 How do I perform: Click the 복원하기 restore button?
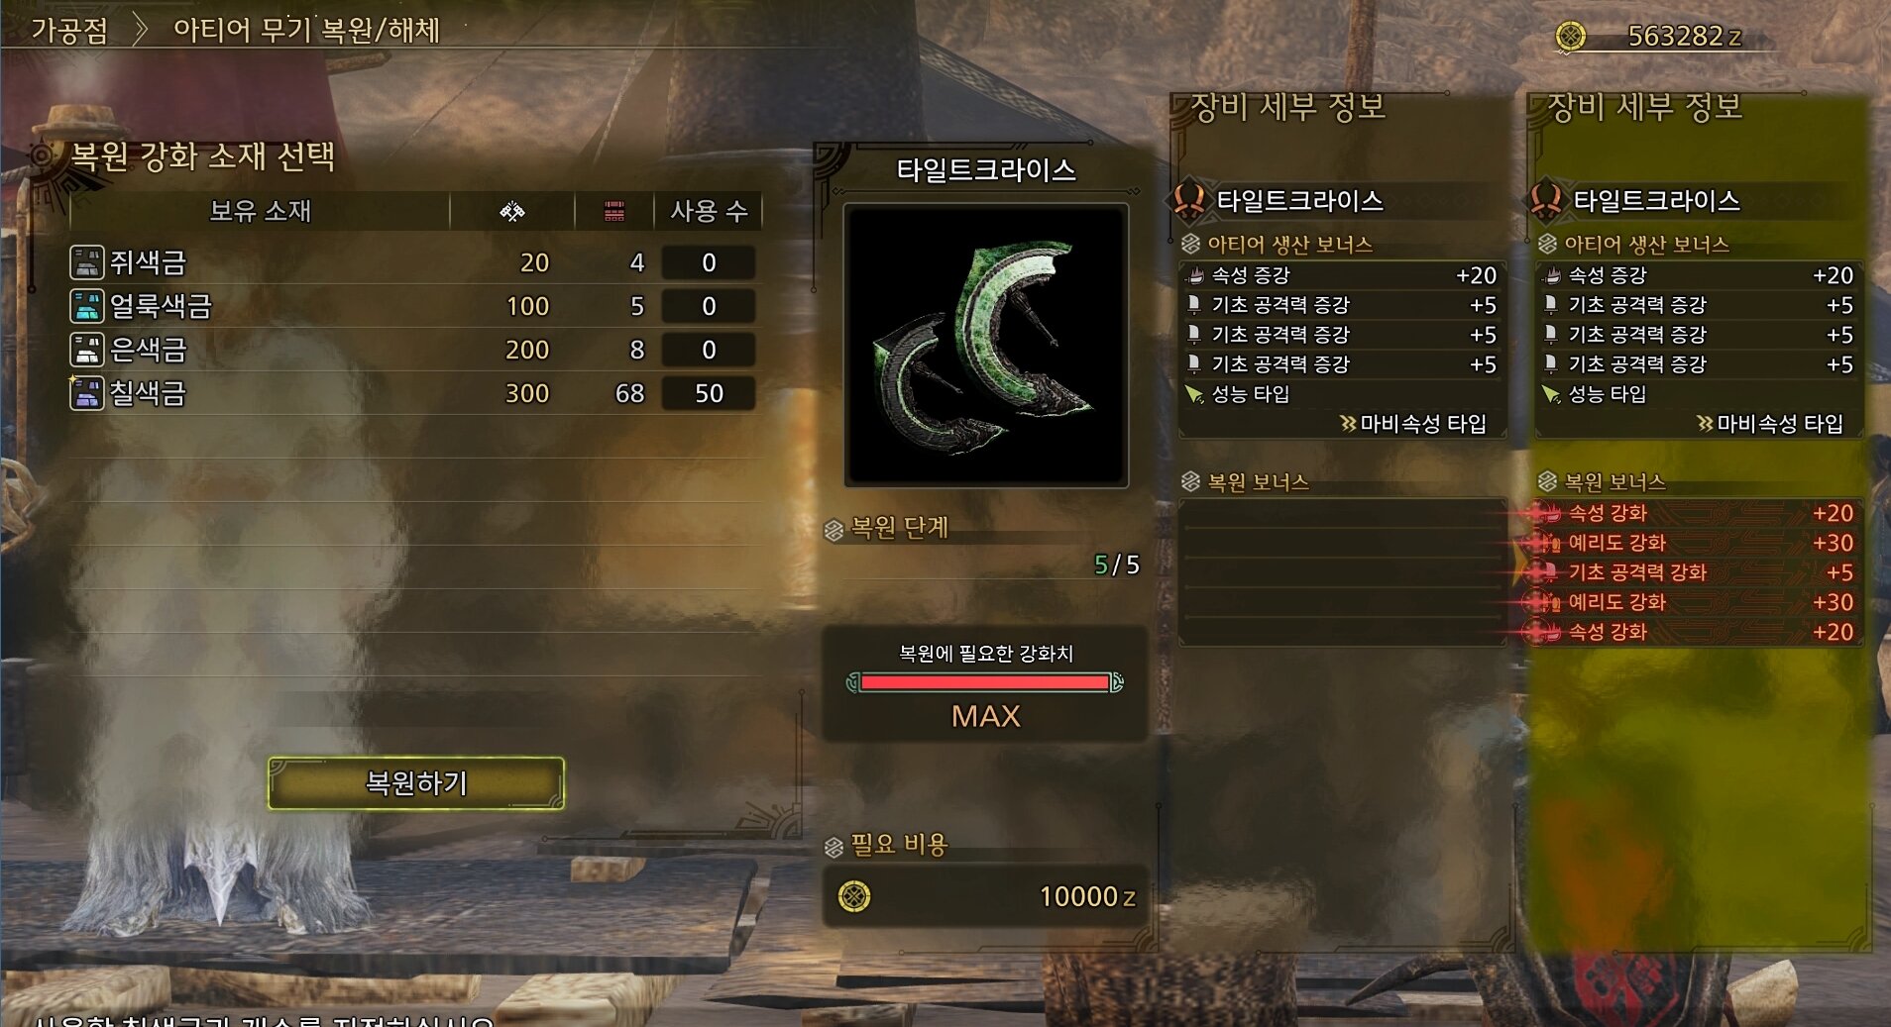(416, 783)
